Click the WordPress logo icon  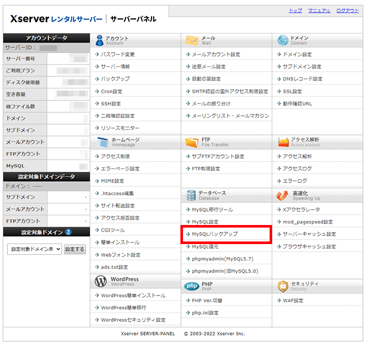click(101, 281)
